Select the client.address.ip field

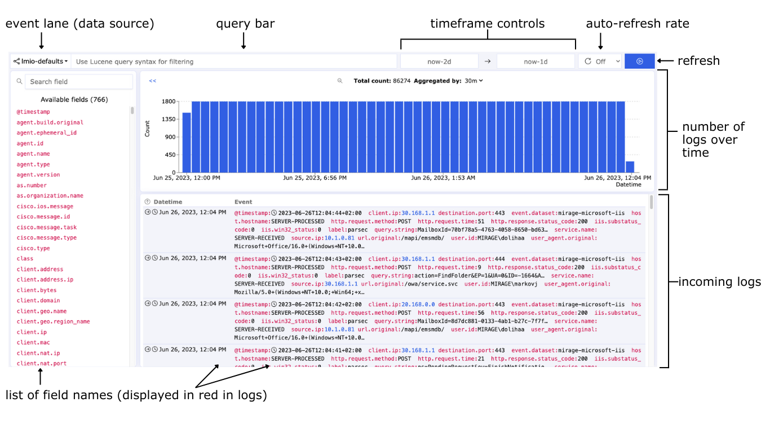45,280
